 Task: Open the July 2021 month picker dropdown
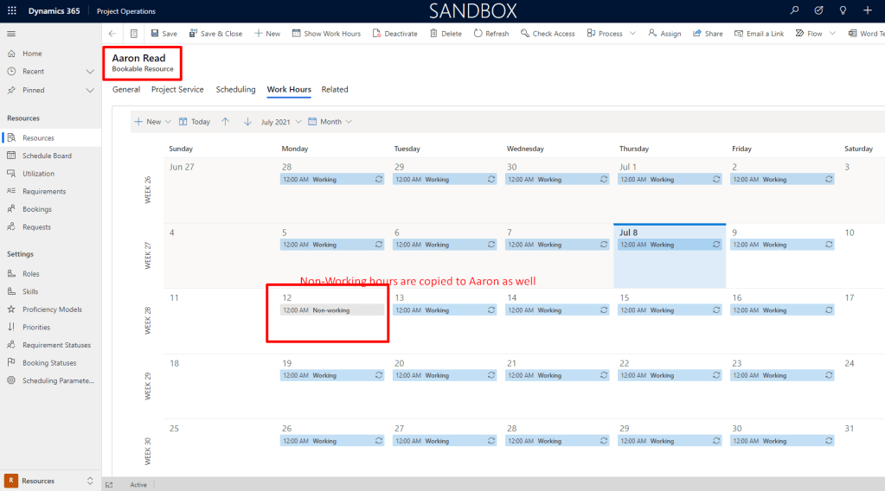[x=281, y=122]
